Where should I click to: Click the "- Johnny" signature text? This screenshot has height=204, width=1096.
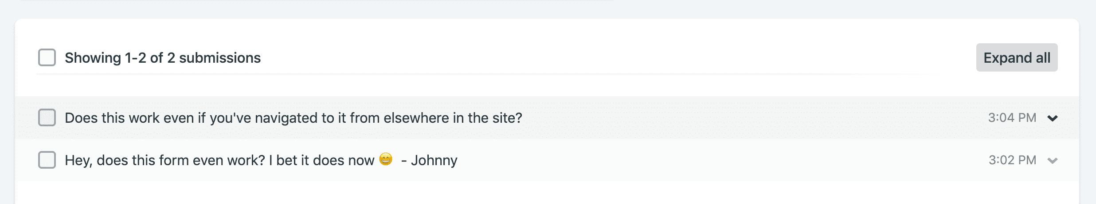coord(429,160)
